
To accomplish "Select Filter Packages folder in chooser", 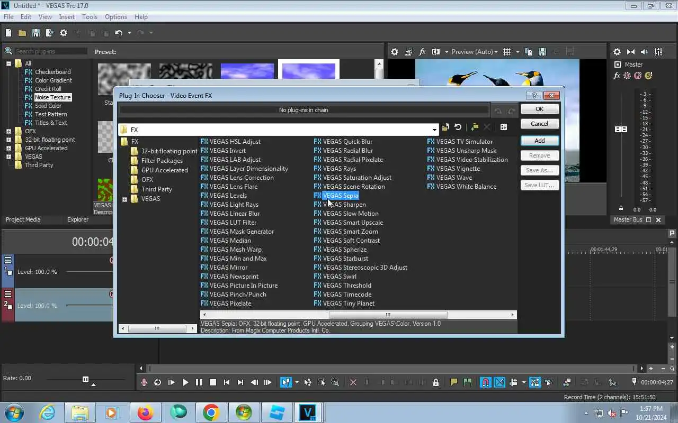I will point(162,161).
